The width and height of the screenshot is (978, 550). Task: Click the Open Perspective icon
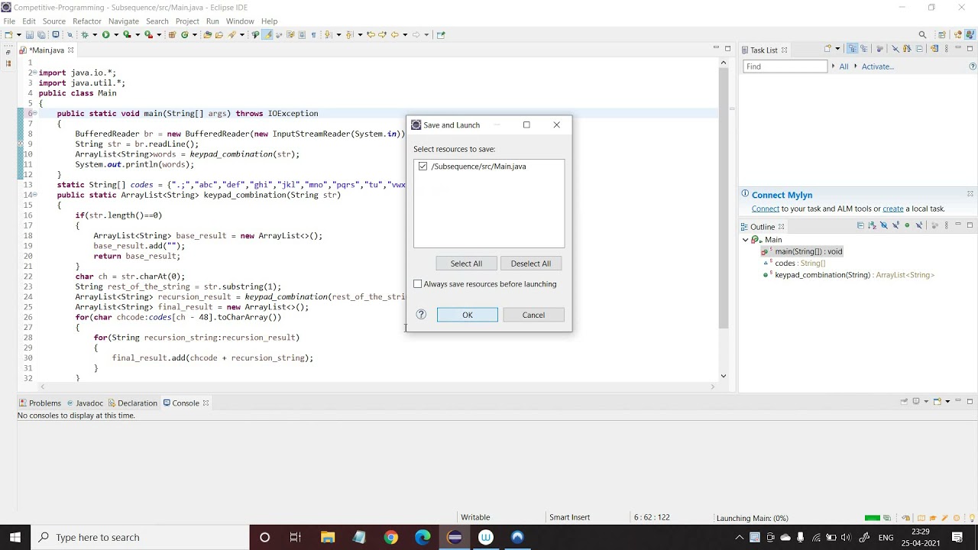pos(942,34)
